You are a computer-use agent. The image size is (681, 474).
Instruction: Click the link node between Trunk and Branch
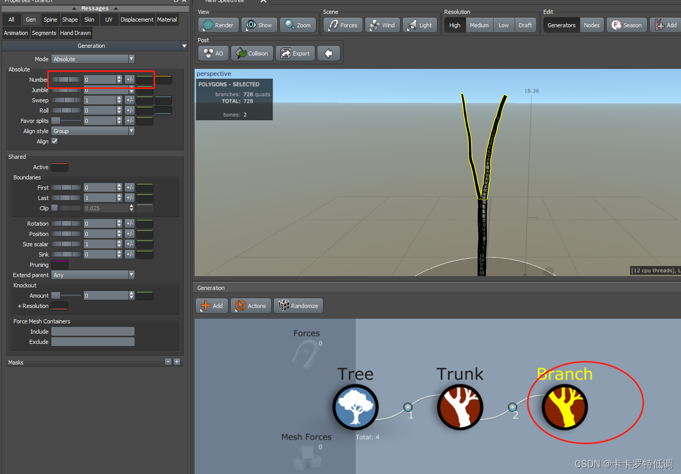coord(513,407)
